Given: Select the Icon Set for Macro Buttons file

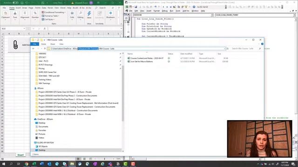Looking at the screenshot, I should click(x=142, y=62).
